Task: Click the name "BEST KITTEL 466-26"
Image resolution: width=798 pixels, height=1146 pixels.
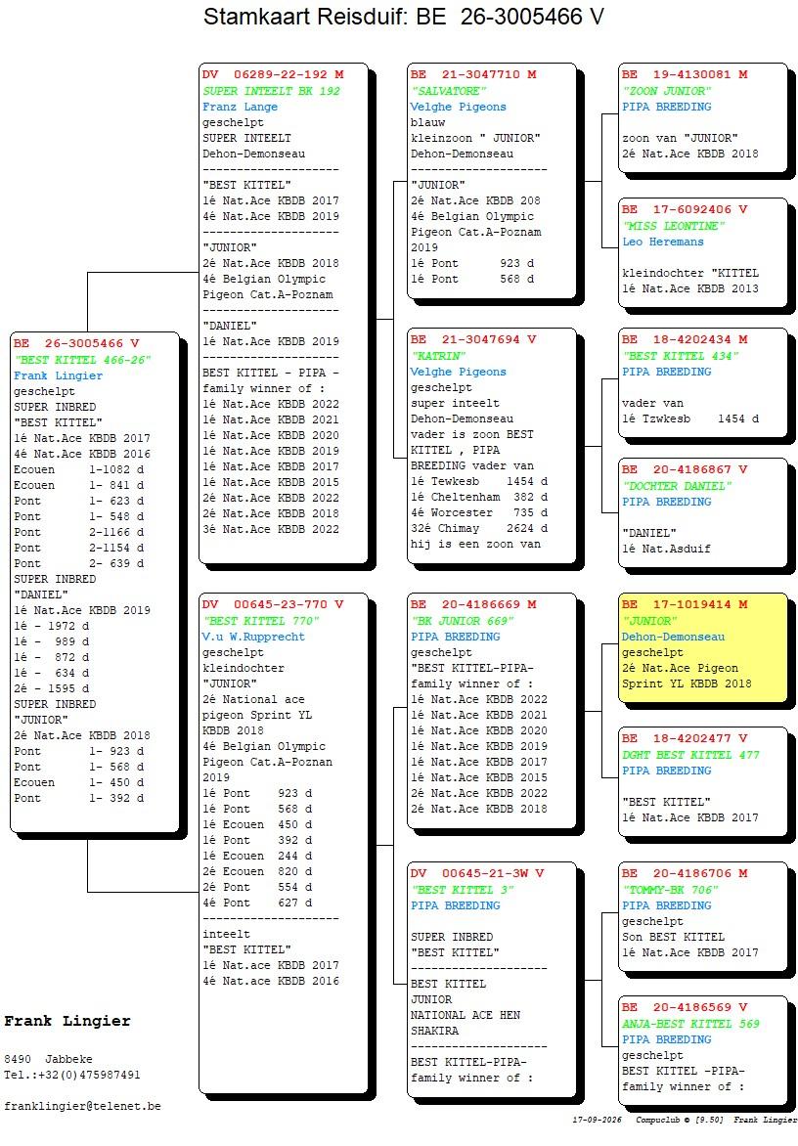Action: click(x=82, y=360)
